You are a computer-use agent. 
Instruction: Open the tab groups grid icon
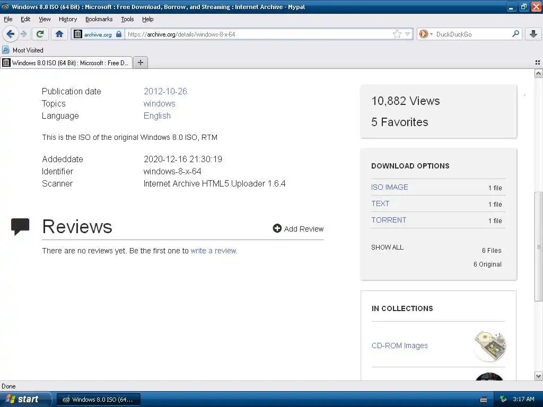click(x=538, y=63)
